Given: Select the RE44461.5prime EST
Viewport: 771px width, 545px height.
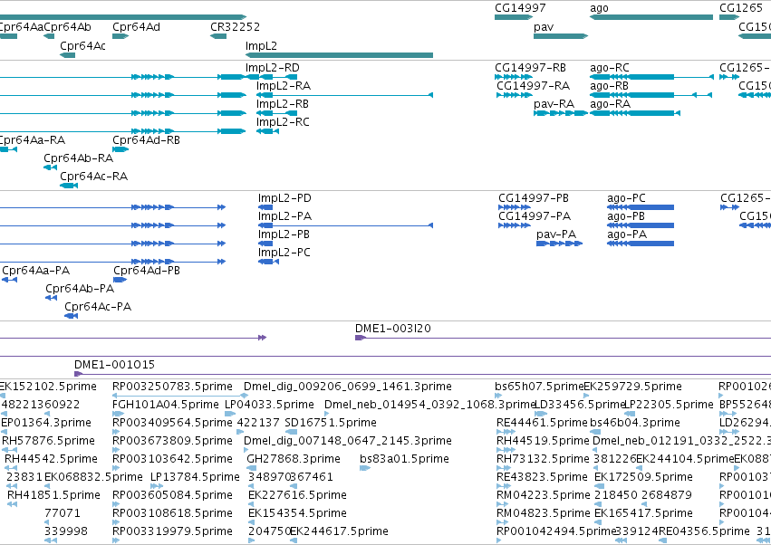Looking at the screenshot, I should pyautogui.click(x=506, y=432).
